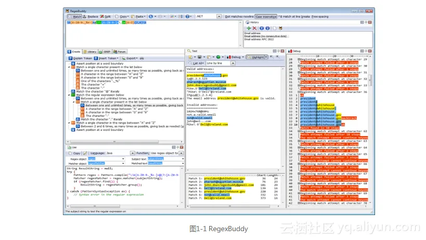Select 'Email address (no consecutive dots)' history entry
Image resolution: width=426 pixels, height=240 pixels.
pos(266,36)
